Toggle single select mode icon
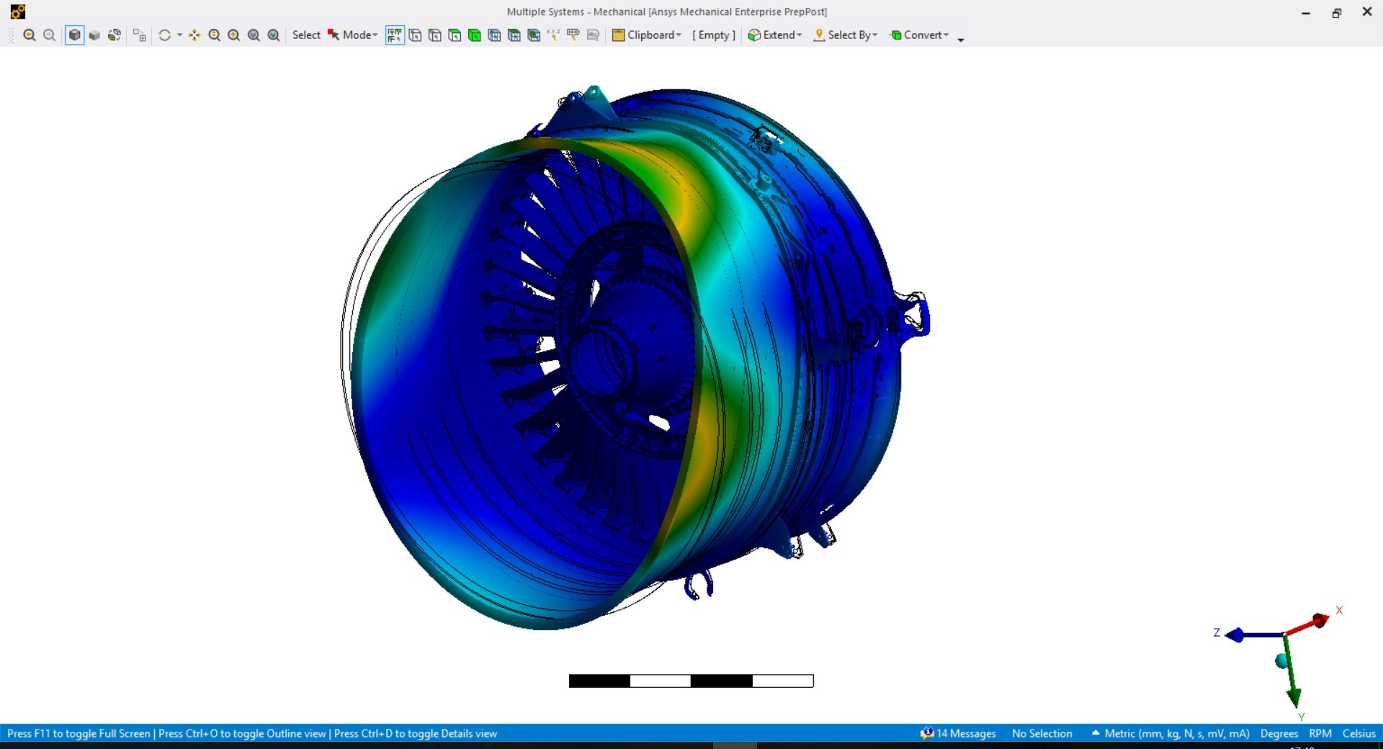 [x=395, y=35]
